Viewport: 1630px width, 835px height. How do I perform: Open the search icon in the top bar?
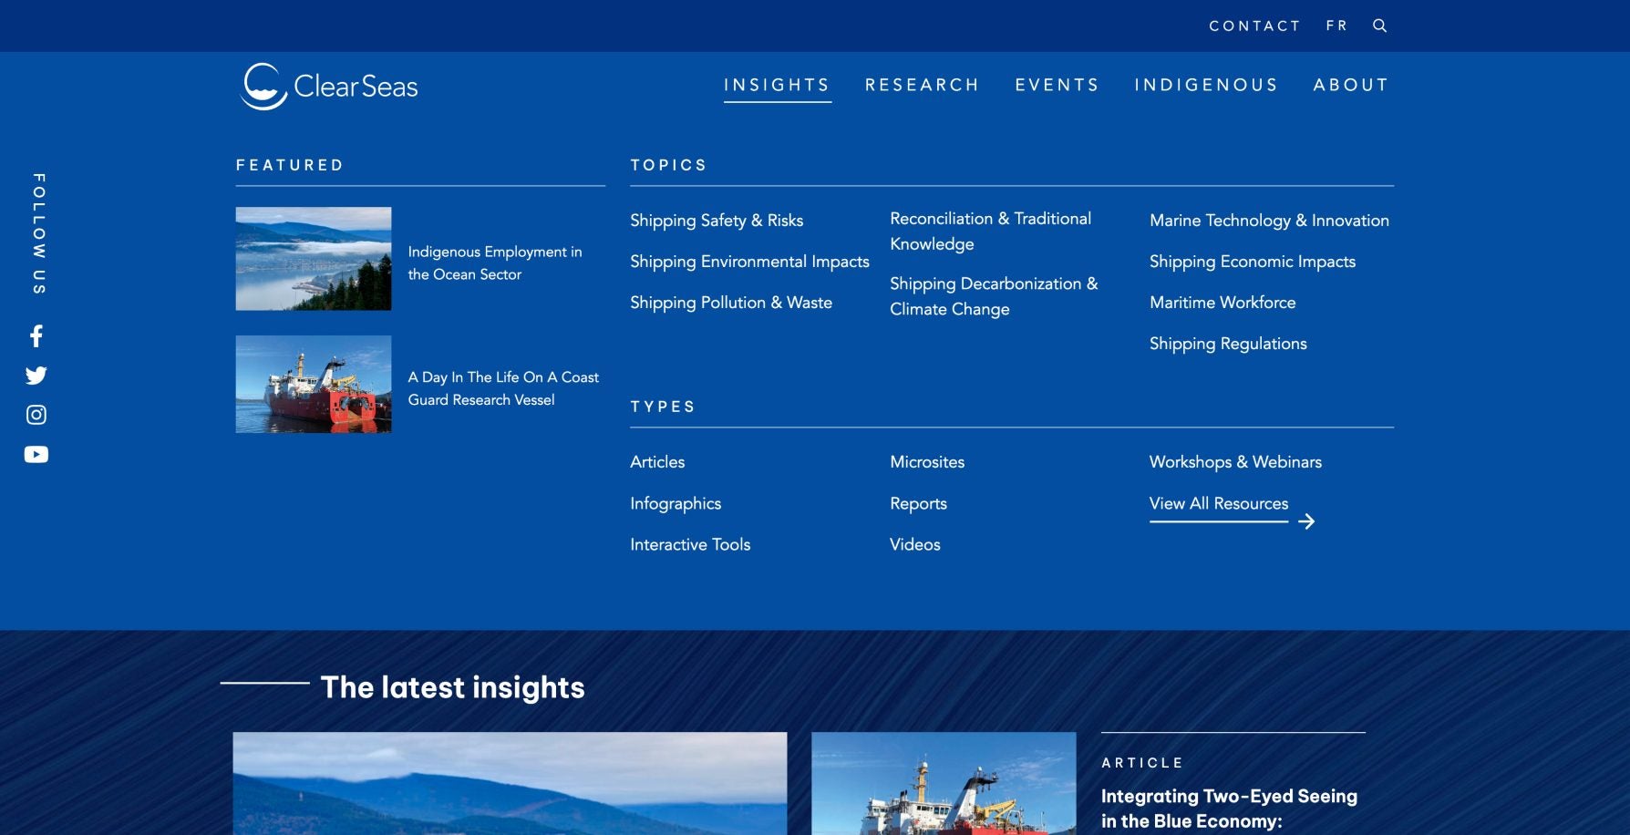[x=1379, y=26]
